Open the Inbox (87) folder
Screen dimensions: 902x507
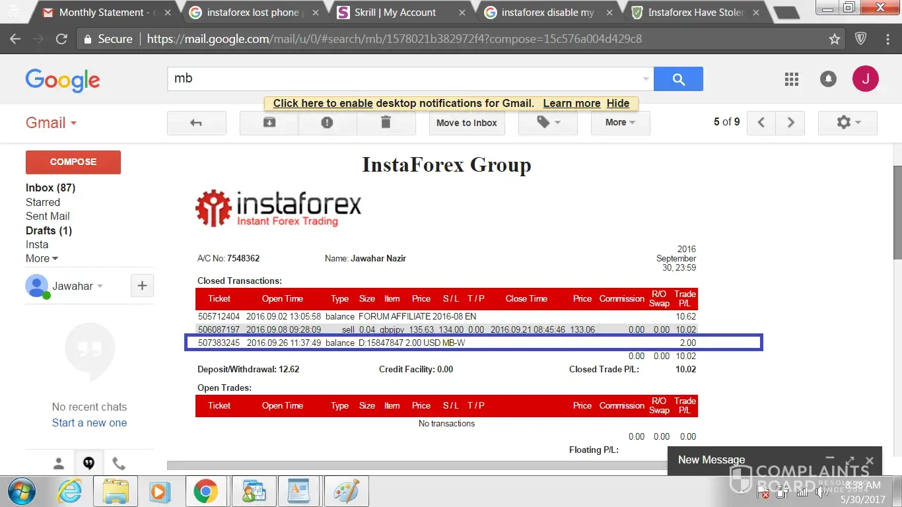50,188
